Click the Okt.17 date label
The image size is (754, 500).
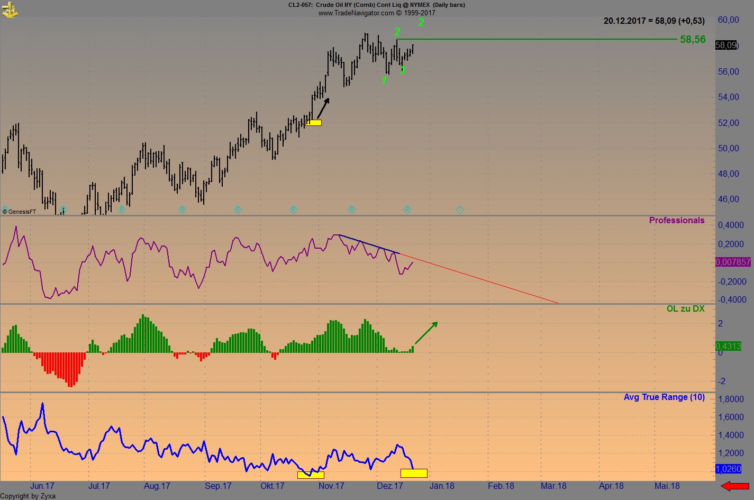pos(272,486)
